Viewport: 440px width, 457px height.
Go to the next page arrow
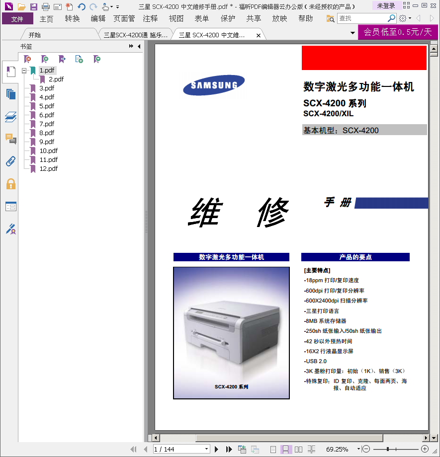tap(216, 450)
